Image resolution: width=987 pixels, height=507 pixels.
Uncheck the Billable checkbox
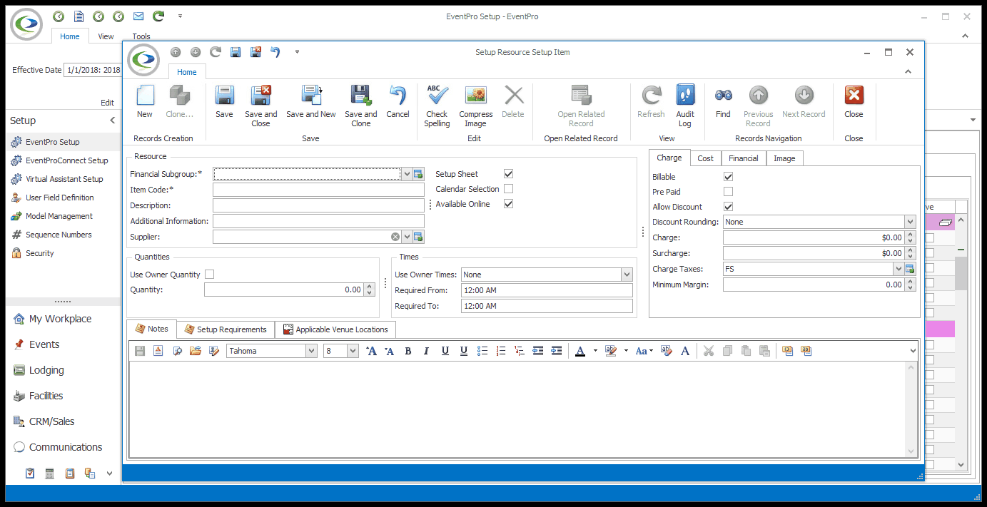click(x=728, y=177)
